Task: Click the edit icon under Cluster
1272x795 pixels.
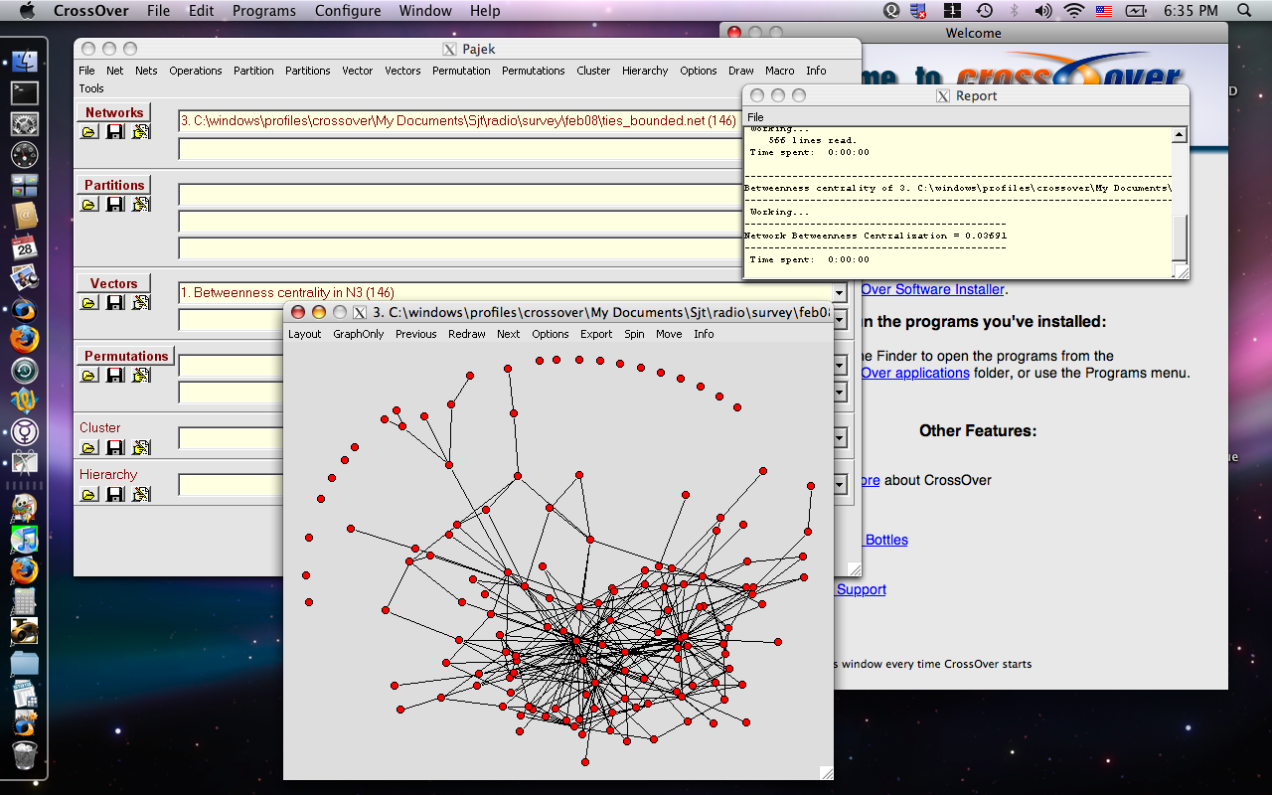Action: coord(141,448)
